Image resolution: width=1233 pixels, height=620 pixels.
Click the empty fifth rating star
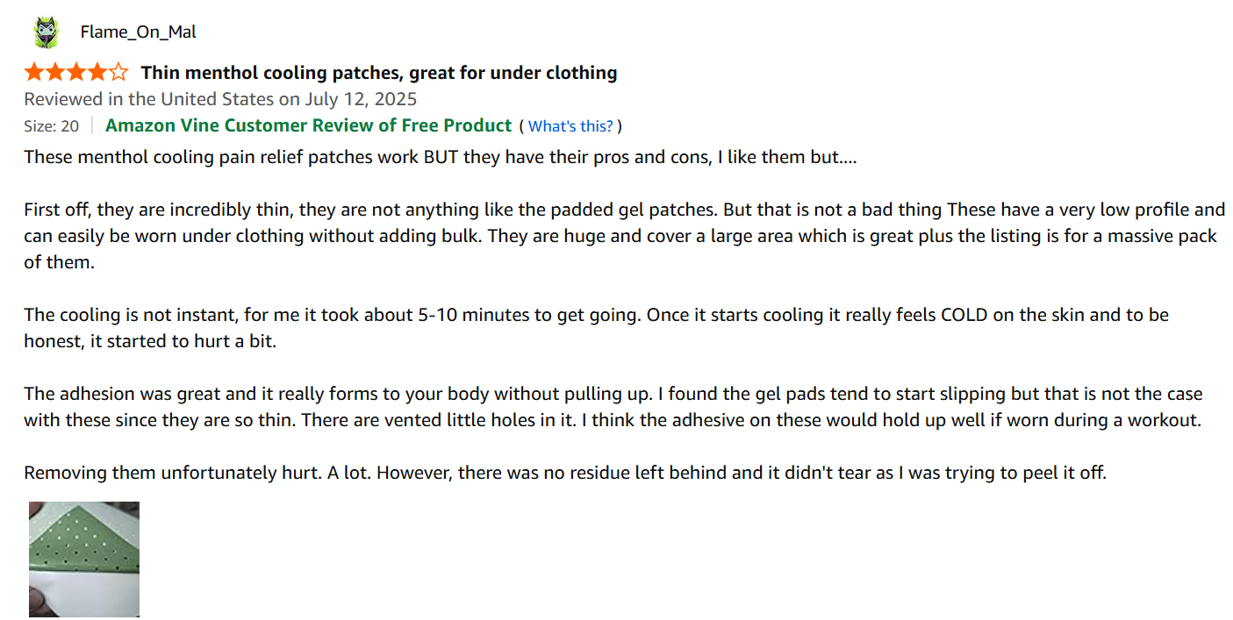tap(118, 72)
